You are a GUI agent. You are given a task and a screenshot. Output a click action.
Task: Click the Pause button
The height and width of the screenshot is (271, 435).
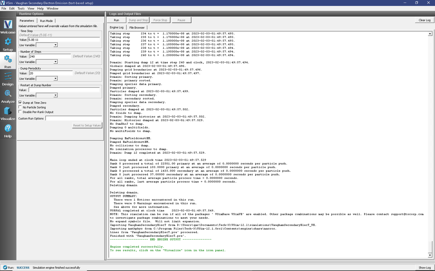tap(181, 20)
